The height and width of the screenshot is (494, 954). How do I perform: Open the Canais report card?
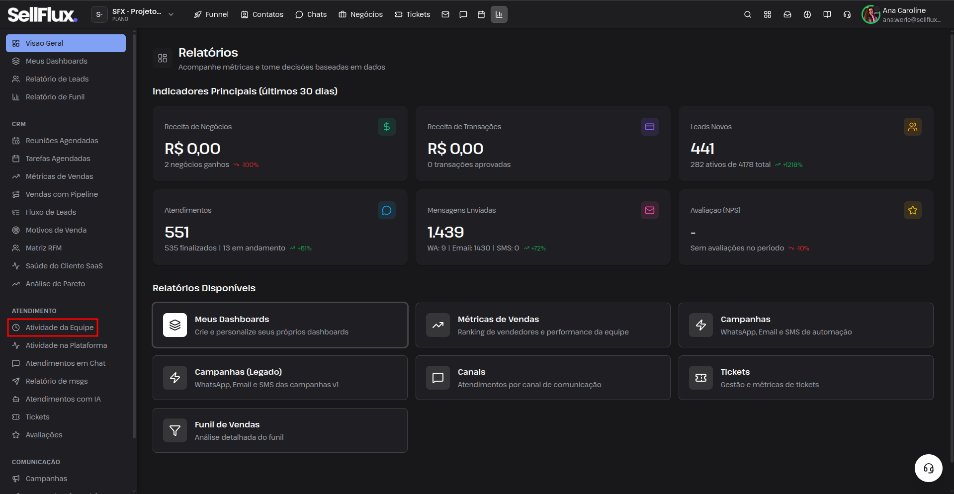(x=543, y=378)
